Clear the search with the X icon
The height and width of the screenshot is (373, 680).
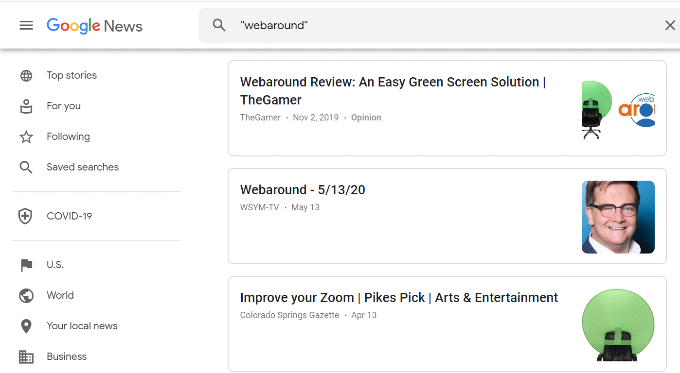click(x=670, y=25)
